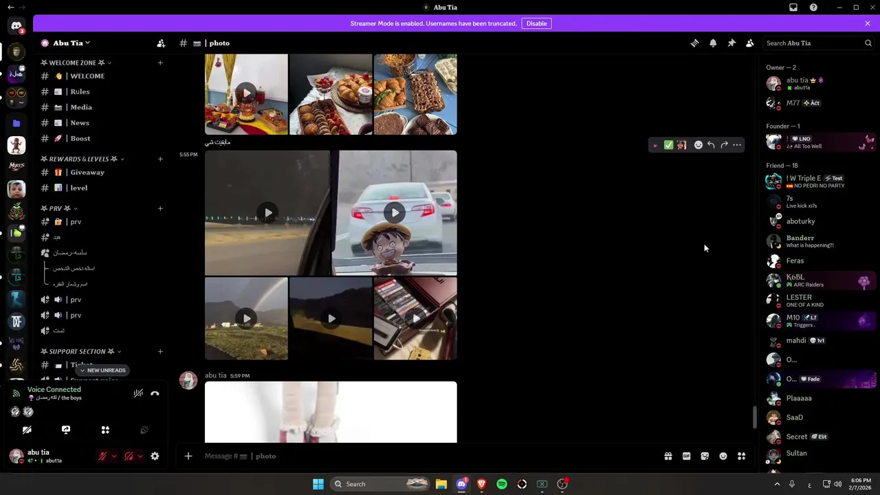
Task: Open Direct Messages Discord home icon
Action: coord(16,27)
